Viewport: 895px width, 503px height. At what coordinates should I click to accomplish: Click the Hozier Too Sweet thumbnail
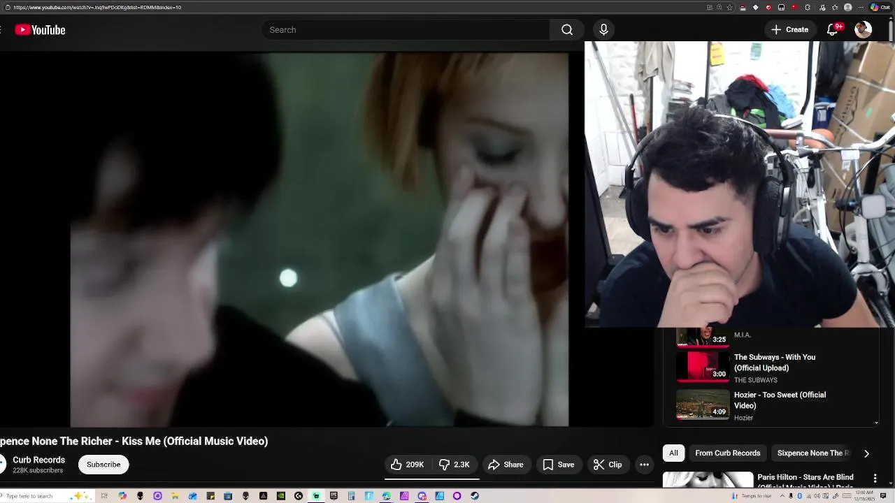point(703,404)
